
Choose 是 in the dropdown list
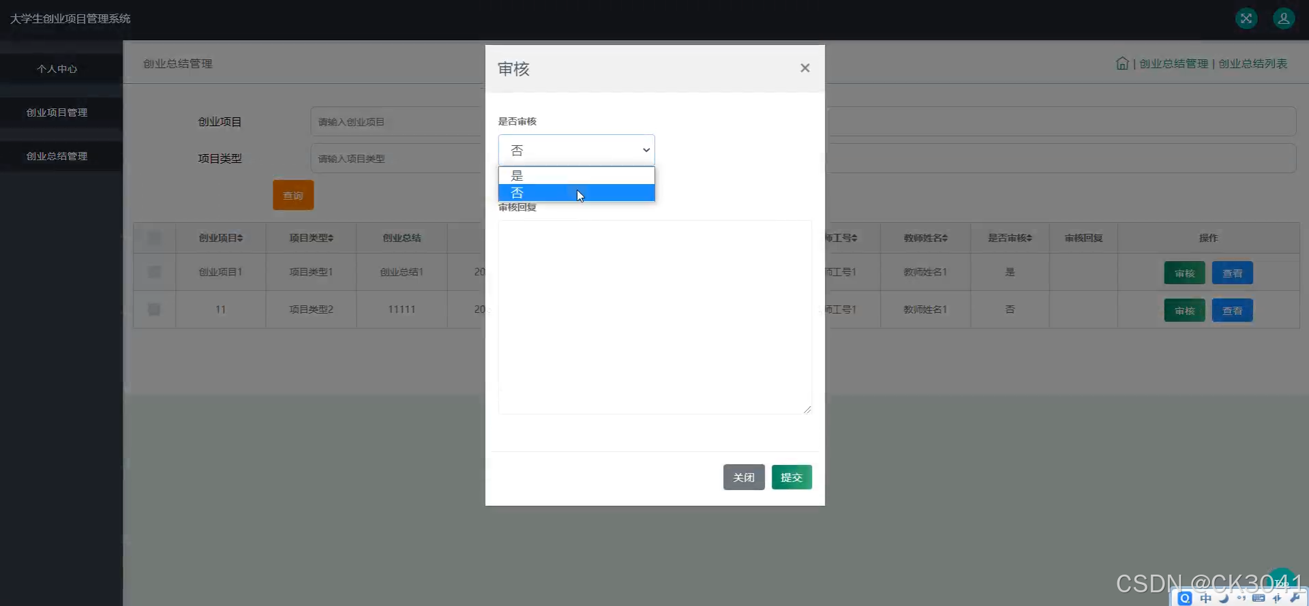tap(577, 175)
